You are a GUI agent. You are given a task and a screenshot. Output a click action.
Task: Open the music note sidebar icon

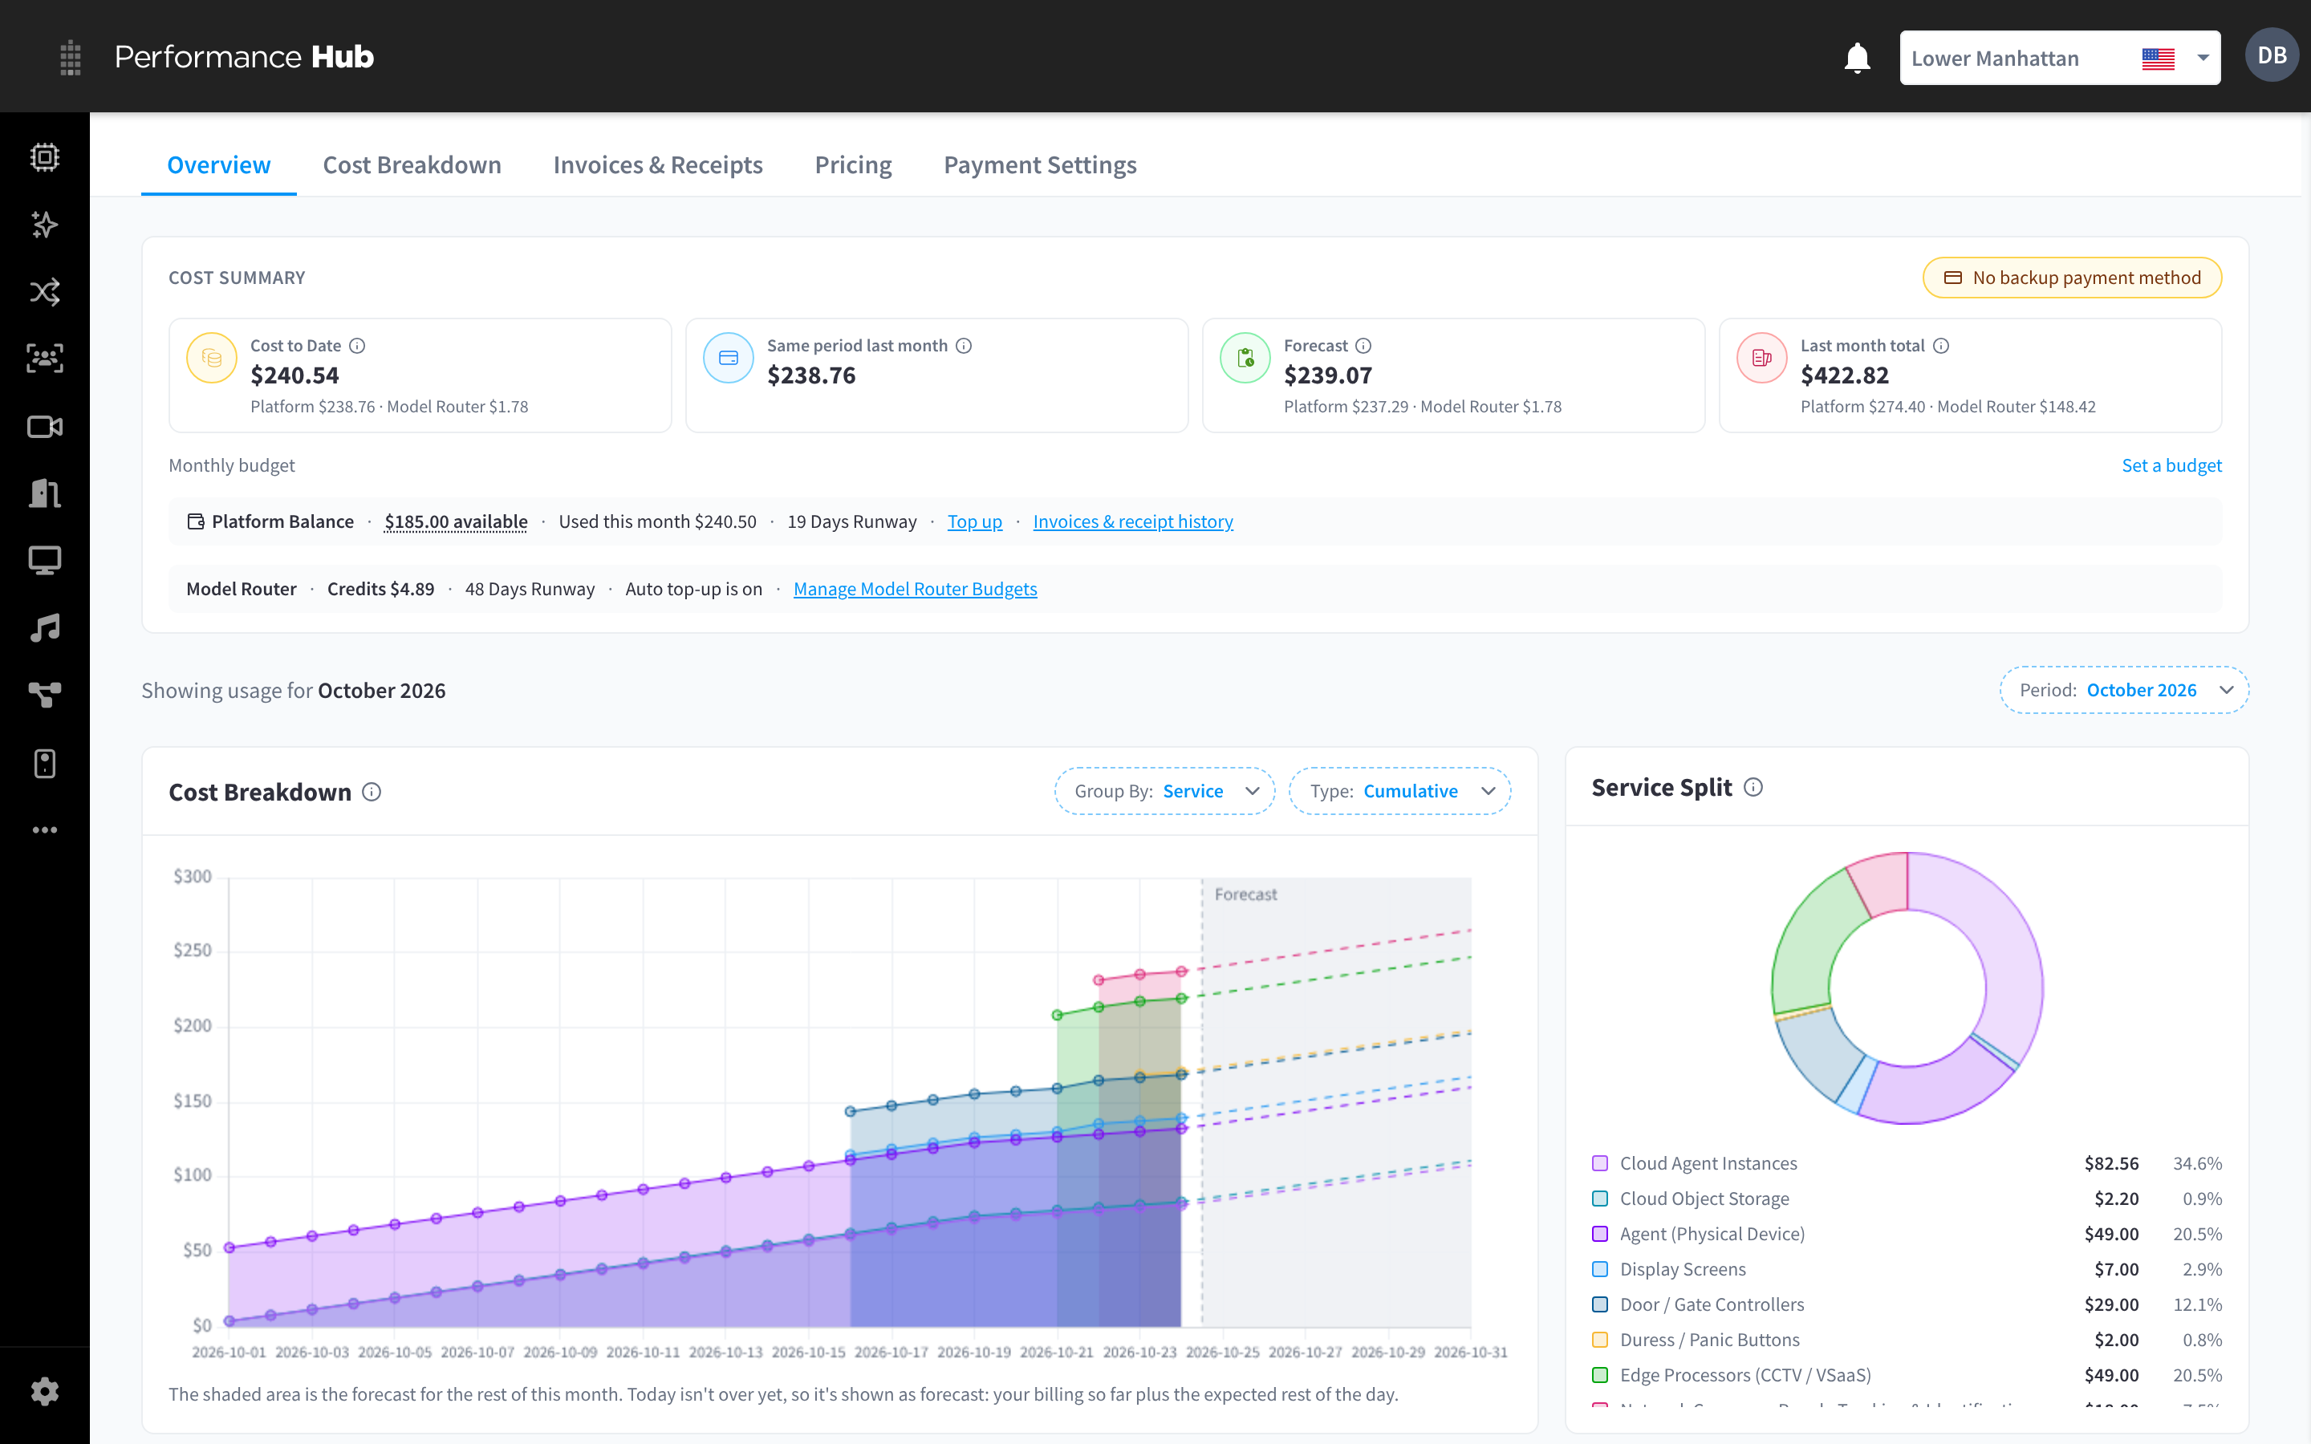45,627
